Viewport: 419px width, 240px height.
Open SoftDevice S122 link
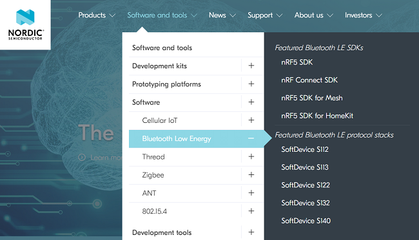click(x=305, y=185)
